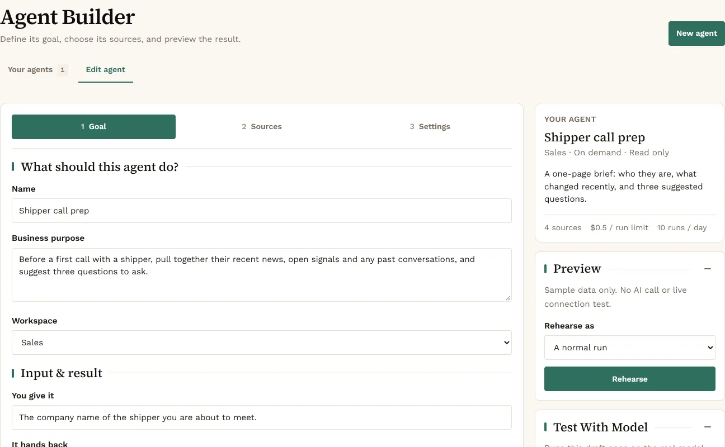Click the 'Sales · On demand · Read only' line
This screenshot has height=447, width=725.
606,153
